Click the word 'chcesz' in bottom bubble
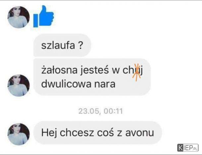 tap(77, 132)
